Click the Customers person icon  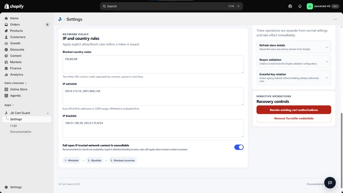pyautogui.click(x=6, y=37)
